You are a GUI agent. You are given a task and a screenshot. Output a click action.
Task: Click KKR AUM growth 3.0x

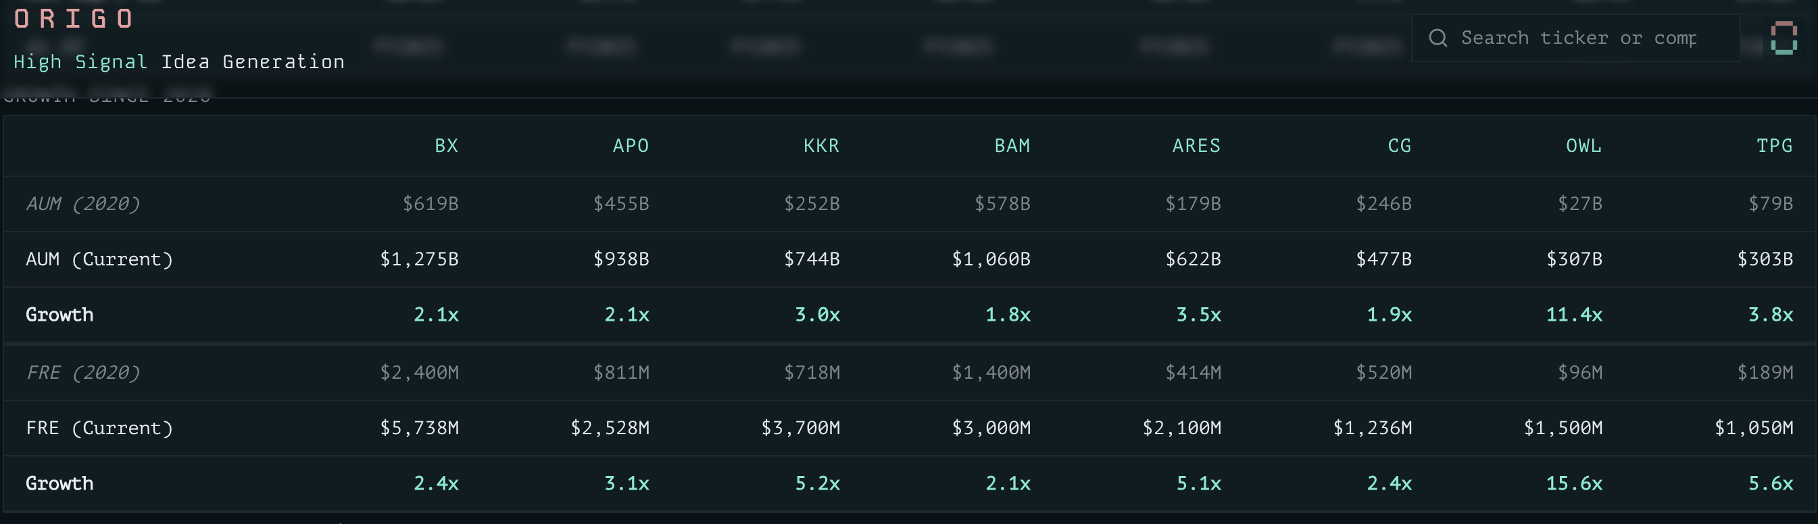[817, 315]
